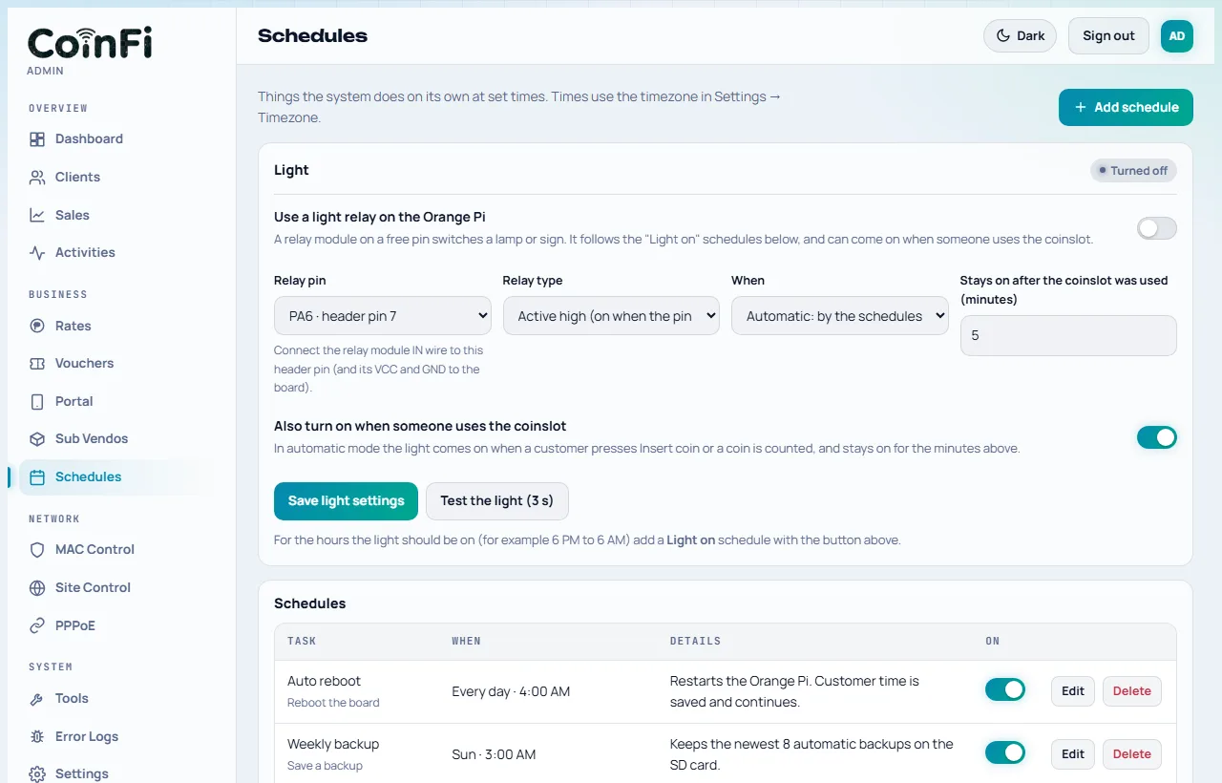Disable the Auto reboot schedule
The width and height of the screenshot is (1222, 783).
pyautogui.click(x=1005, y=689)
